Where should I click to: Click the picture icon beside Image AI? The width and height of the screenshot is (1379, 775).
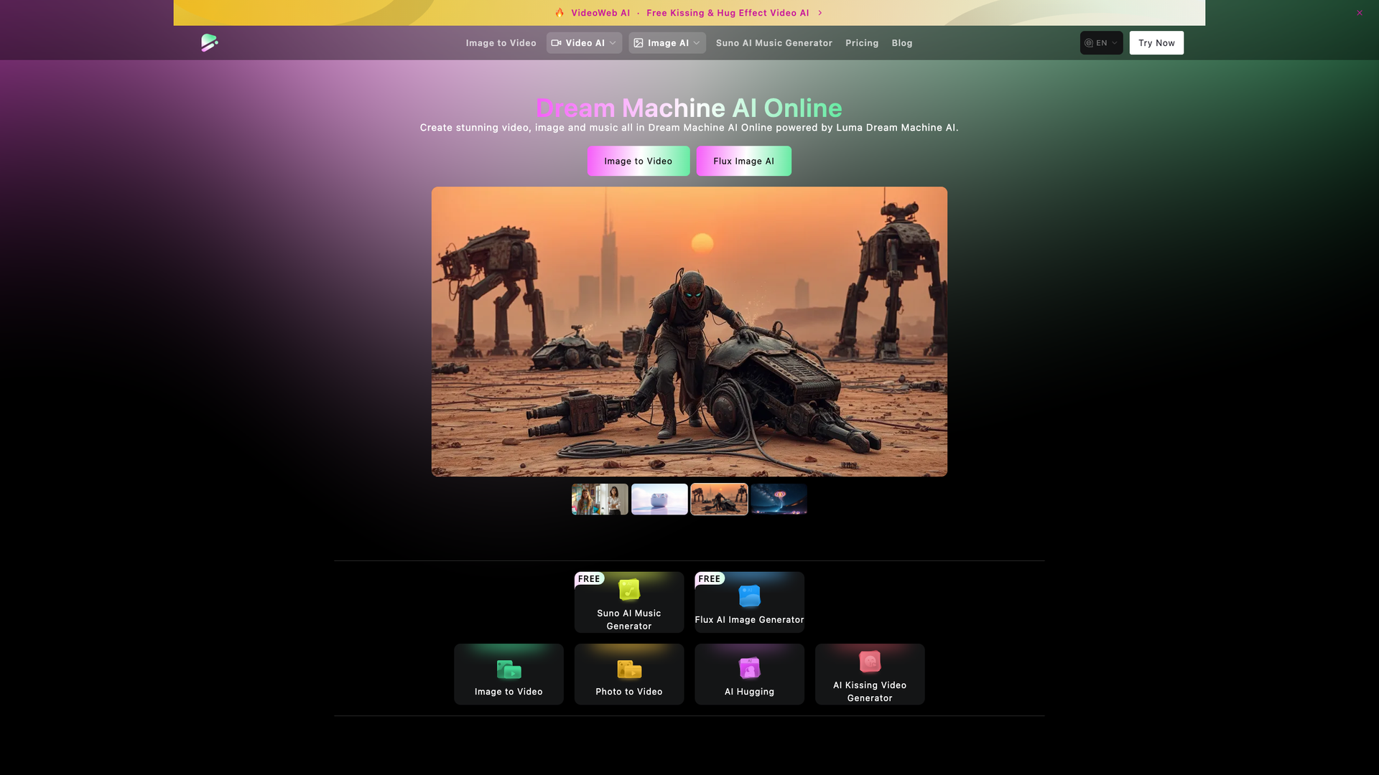pos(639,42)
